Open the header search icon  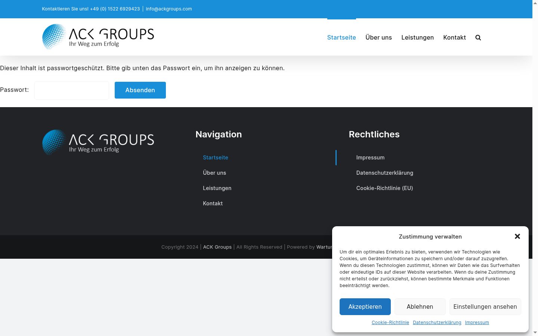pyautogui.click(x=478, y=37)
